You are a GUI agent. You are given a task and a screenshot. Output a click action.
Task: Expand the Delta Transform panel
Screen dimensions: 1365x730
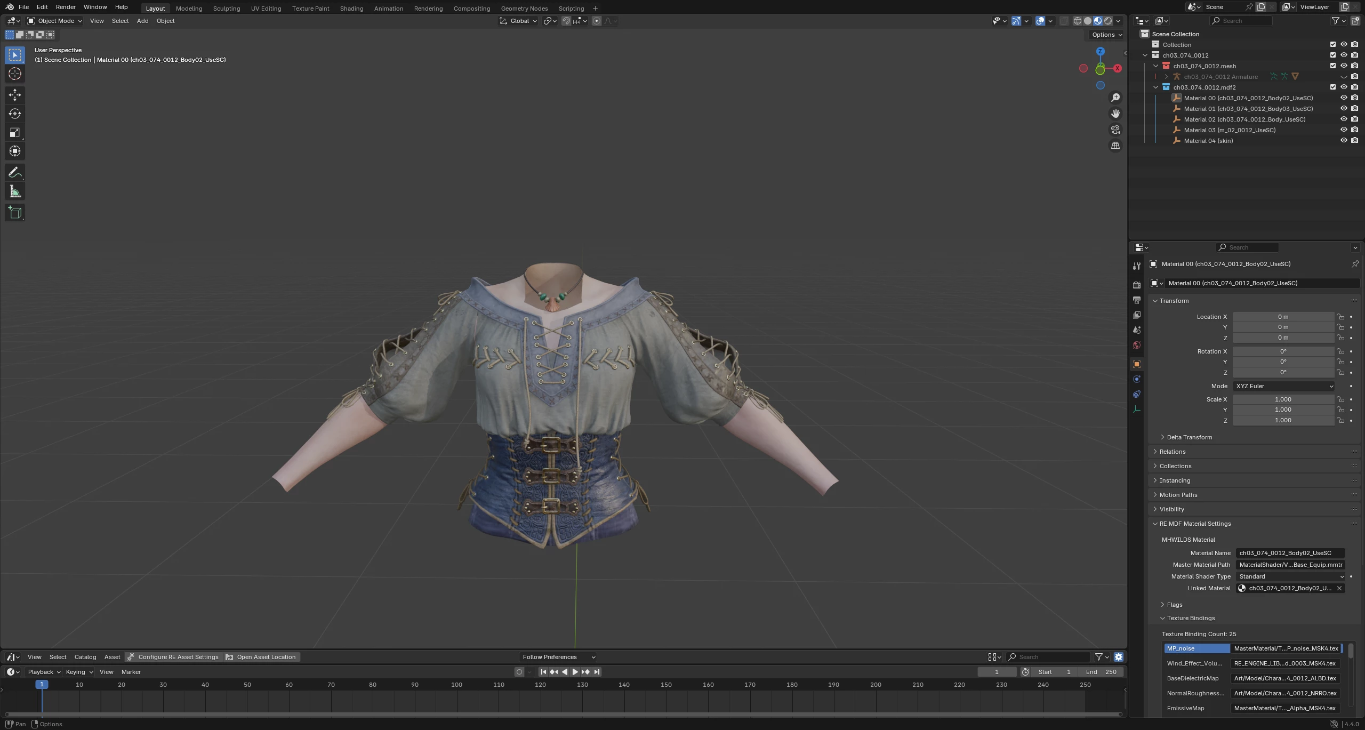[1189, 437]
